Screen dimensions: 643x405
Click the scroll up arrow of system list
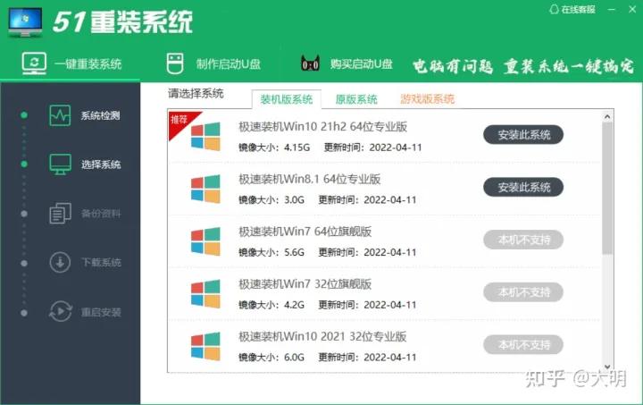[607, 116]
